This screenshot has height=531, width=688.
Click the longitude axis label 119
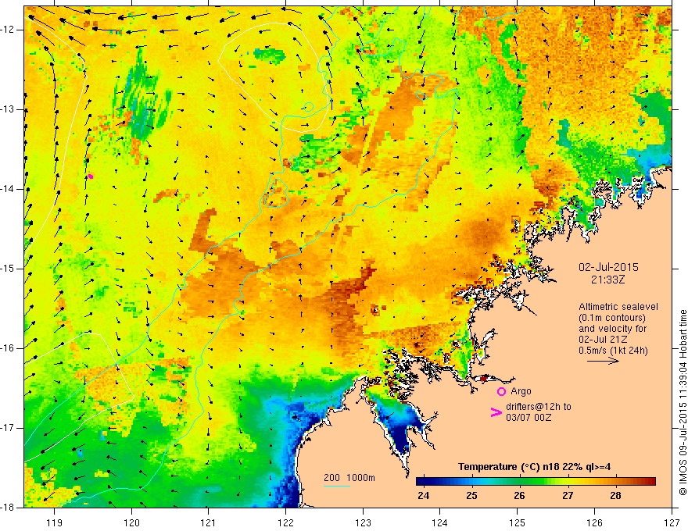55,522
